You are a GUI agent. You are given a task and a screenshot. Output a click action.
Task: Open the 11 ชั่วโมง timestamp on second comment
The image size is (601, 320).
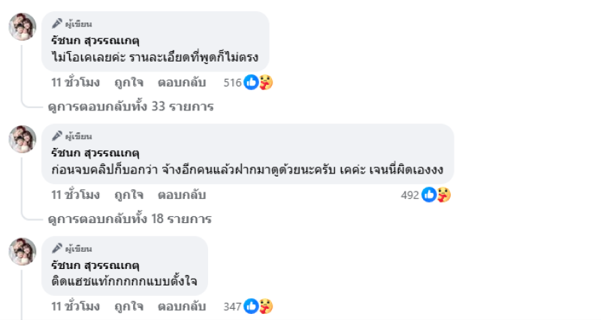click(75, 195)
